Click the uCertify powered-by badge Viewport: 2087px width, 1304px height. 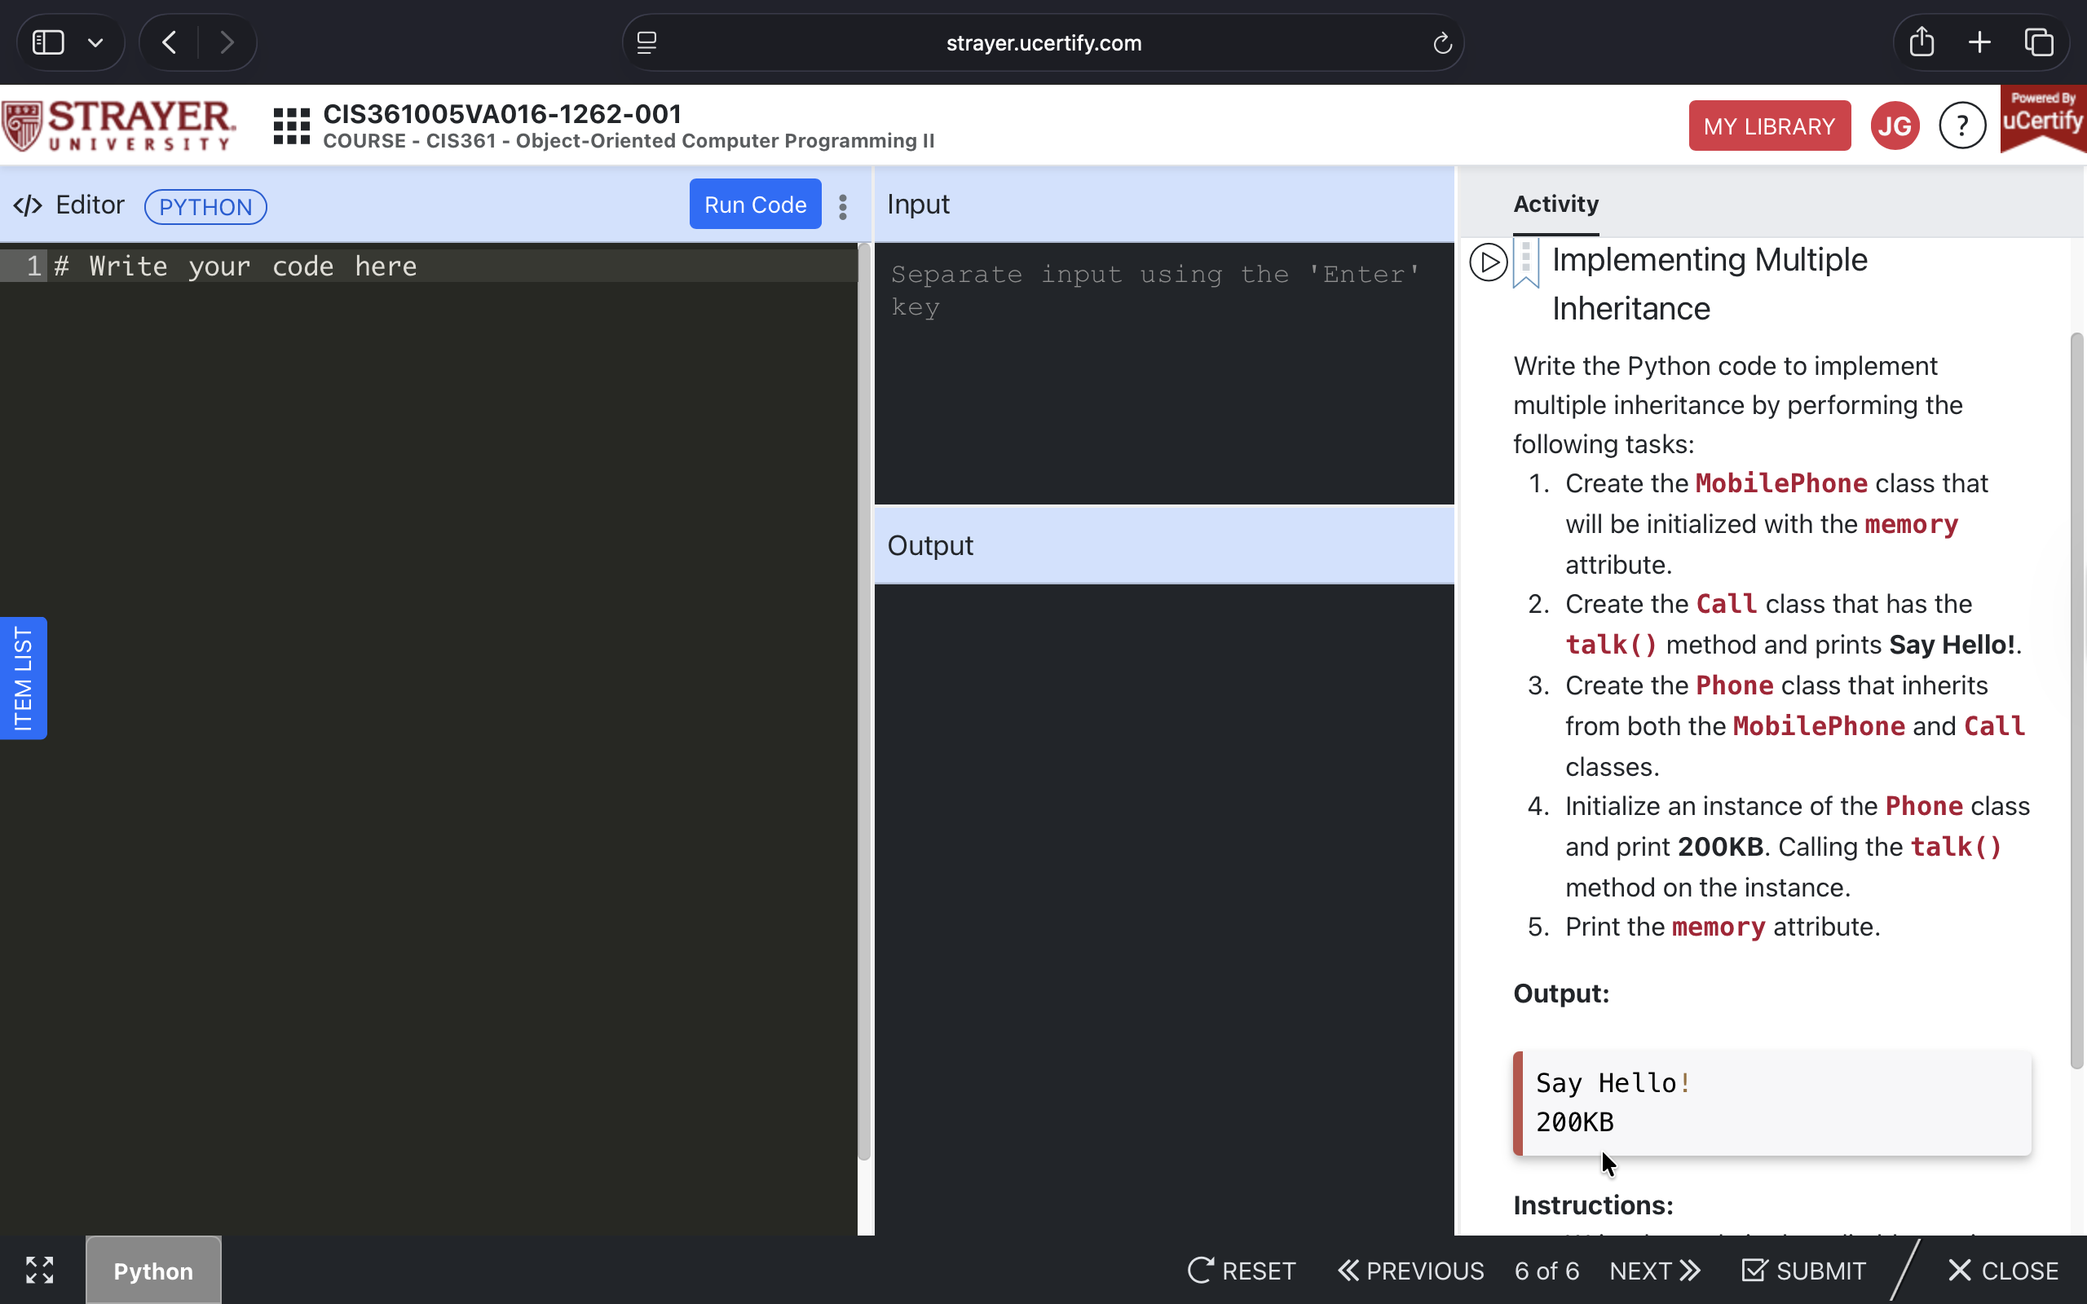pyautogui.click(x=2043, y=119)
